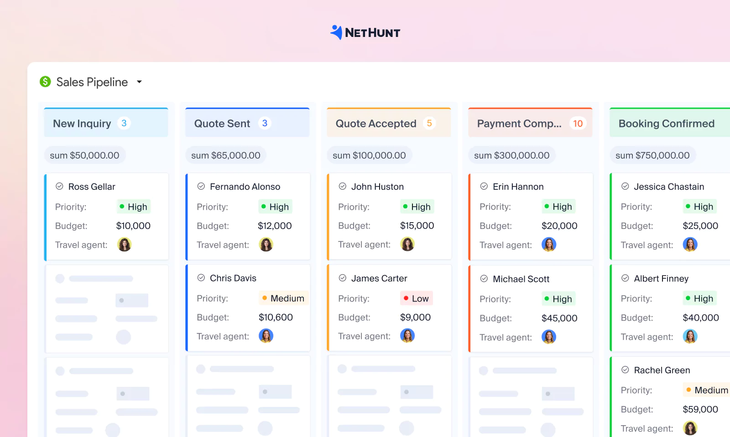Click the checkmark icon on Fernando Alonso's card

click(201, 186)
